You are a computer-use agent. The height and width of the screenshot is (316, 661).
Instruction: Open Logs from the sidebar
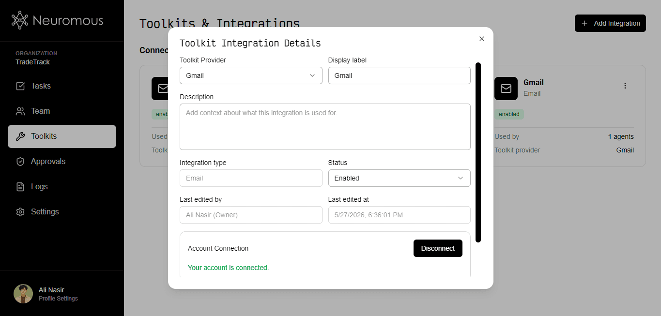[62, 187]
